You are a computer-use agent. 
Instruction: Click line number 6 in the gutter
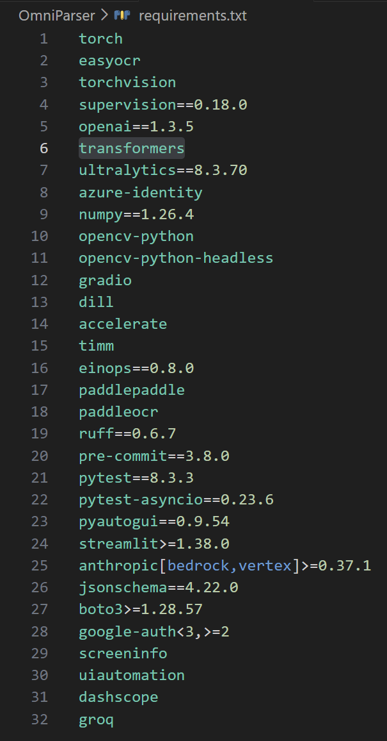click(x=43, y=148)
